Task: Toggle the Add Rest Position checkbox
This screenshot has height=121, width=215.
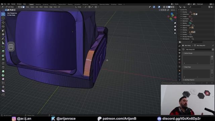Action: coord(184,80)
